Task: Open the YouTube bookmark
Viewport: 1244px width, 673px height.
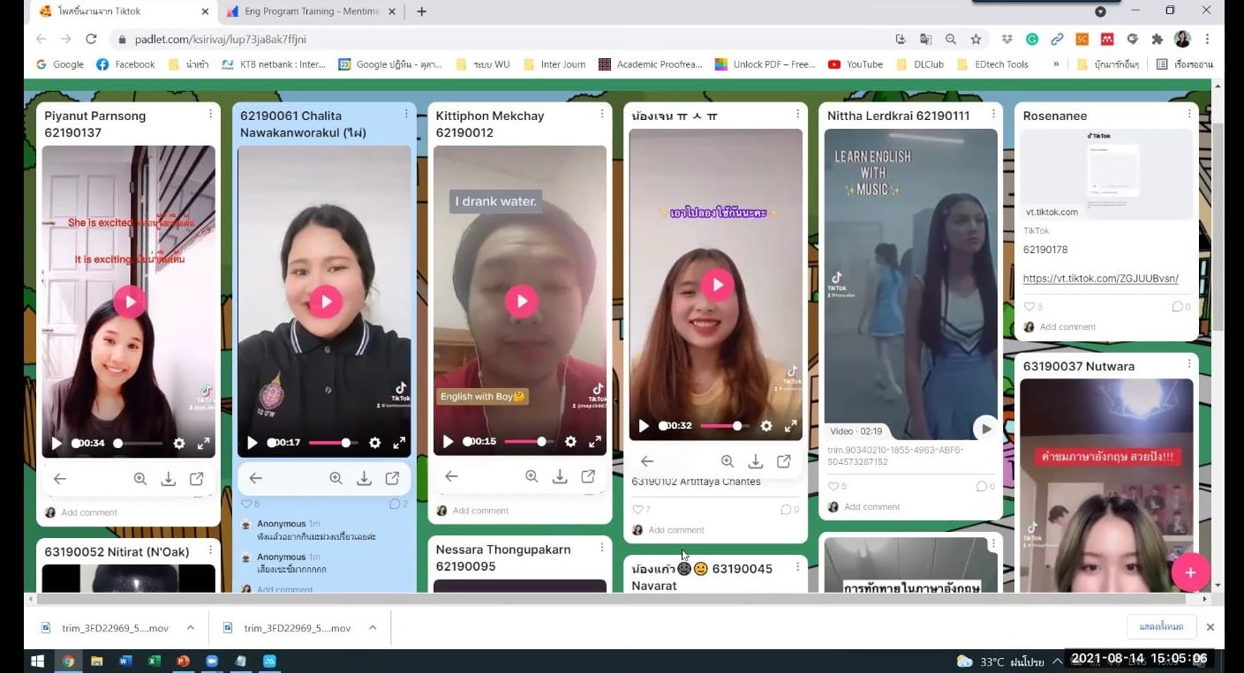Action: coord(856,64)
